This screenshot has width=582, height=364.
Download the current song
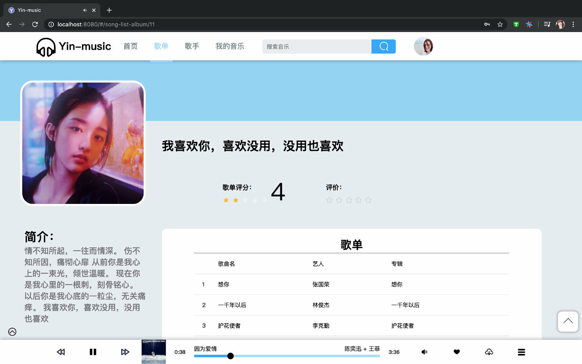tap(489, 352)
